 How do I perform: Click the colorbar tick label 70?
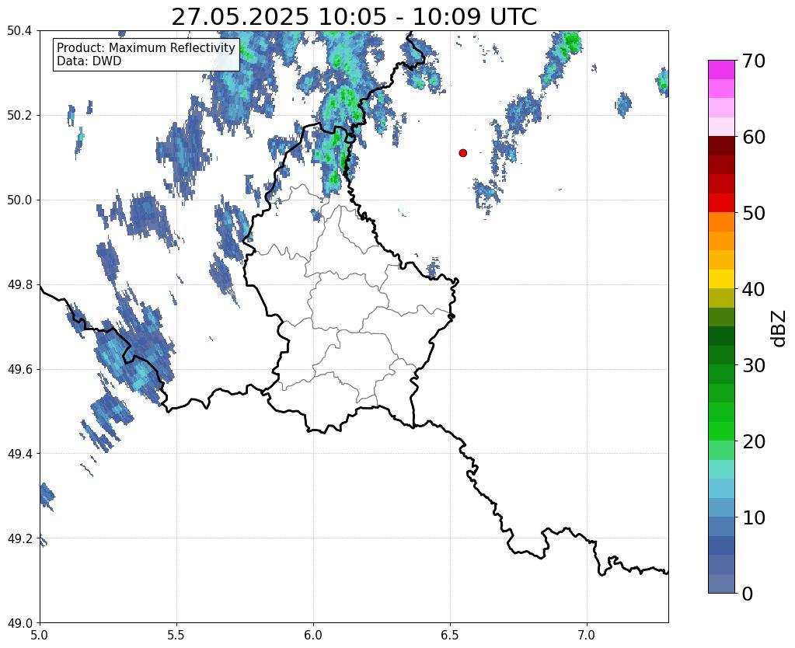coord(754,61)
